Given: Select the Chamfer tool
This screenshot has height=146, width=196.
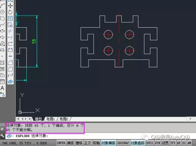Looking at the screenshot, I should [x=10, y=63].
